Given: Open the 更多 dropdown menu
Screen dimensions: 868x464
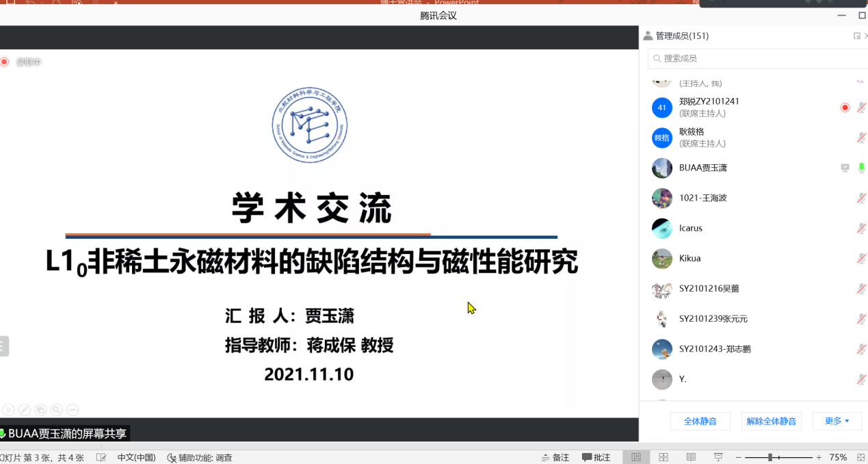Looking at the screenshot, I should click(837, 421).
